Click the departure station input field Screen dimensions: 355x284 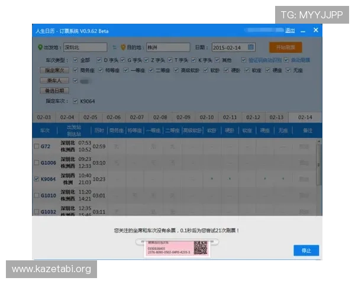[85, 47]
